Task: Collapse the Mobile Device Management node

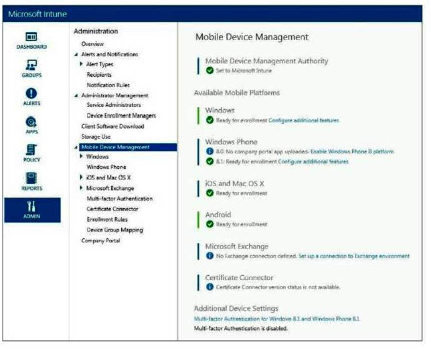Action: [76, 147]
